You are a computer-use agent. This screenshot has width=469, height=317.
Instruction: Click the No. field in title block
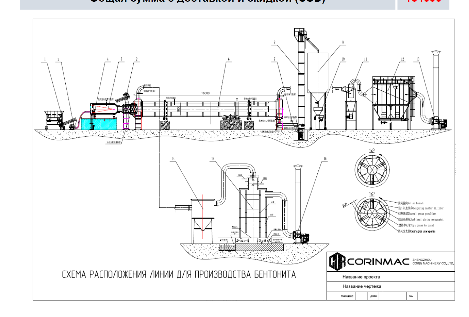(411, 296)
